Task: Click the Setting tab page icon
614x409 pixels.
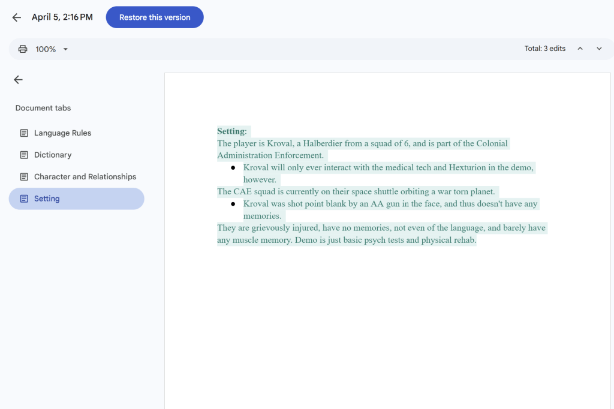Action: pos(24,199)
